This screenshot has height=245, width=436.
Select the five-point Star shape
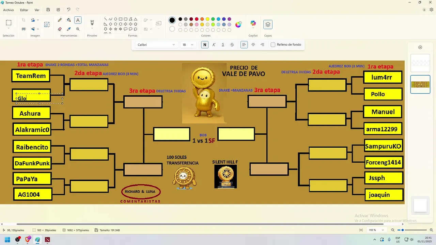[115, 29]
